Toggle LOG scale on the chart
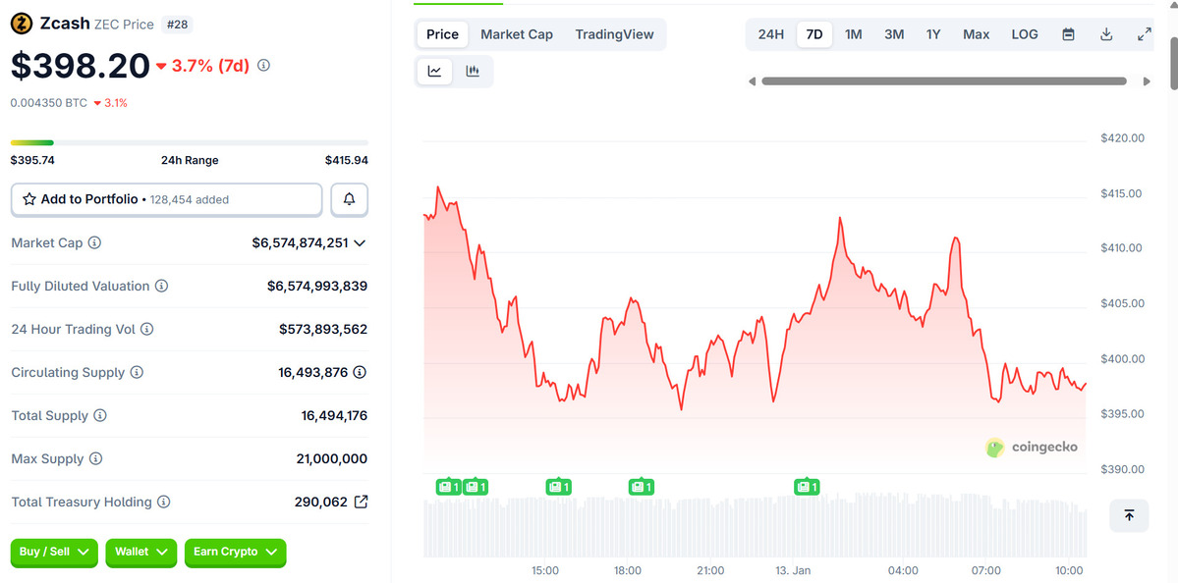 [1025, 34]
